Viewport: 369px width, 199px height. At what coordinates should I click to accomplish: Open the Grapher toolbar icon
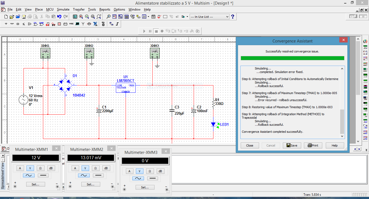144,17
